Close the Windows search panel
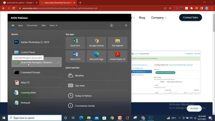The width and height of the screenshot is (215, 121). (126, 26)
